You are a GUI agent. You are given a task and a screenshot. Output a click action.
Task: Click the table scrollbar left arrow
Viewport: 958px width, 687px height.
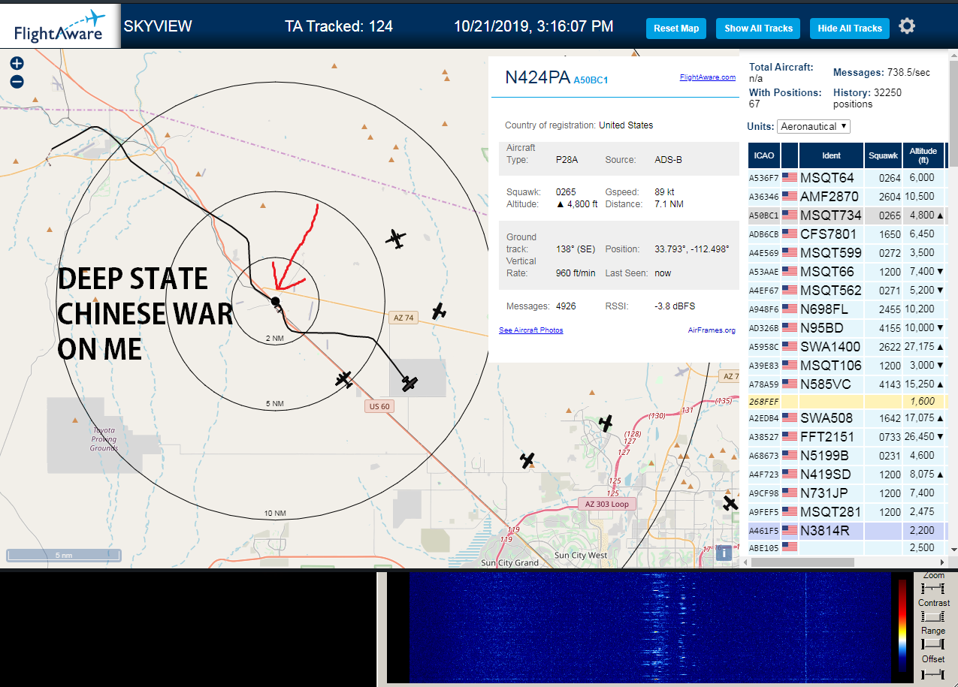coord(745,562)
